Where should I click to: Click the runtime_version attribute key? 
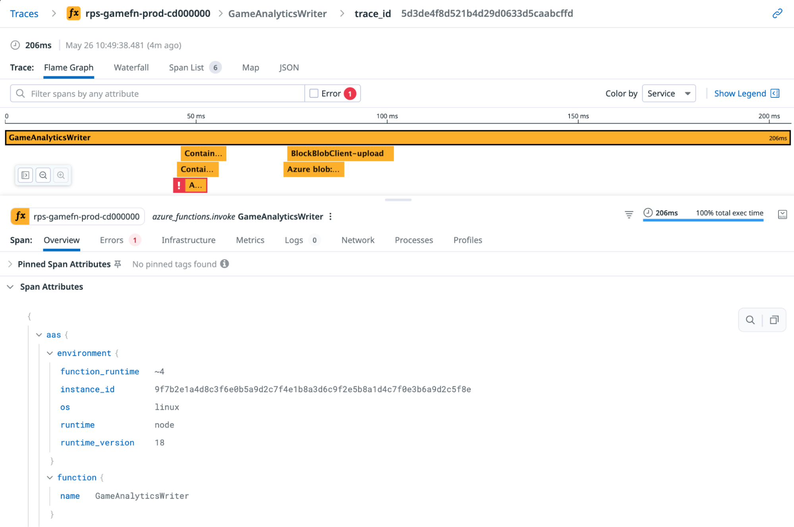tap(97, 443)
